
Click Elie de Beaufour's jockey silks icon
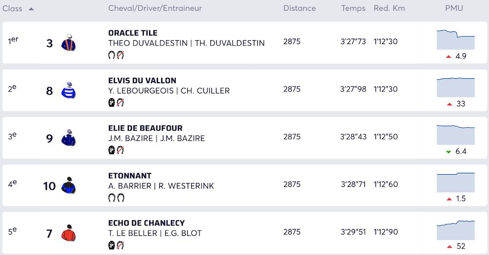click(69, 138)
